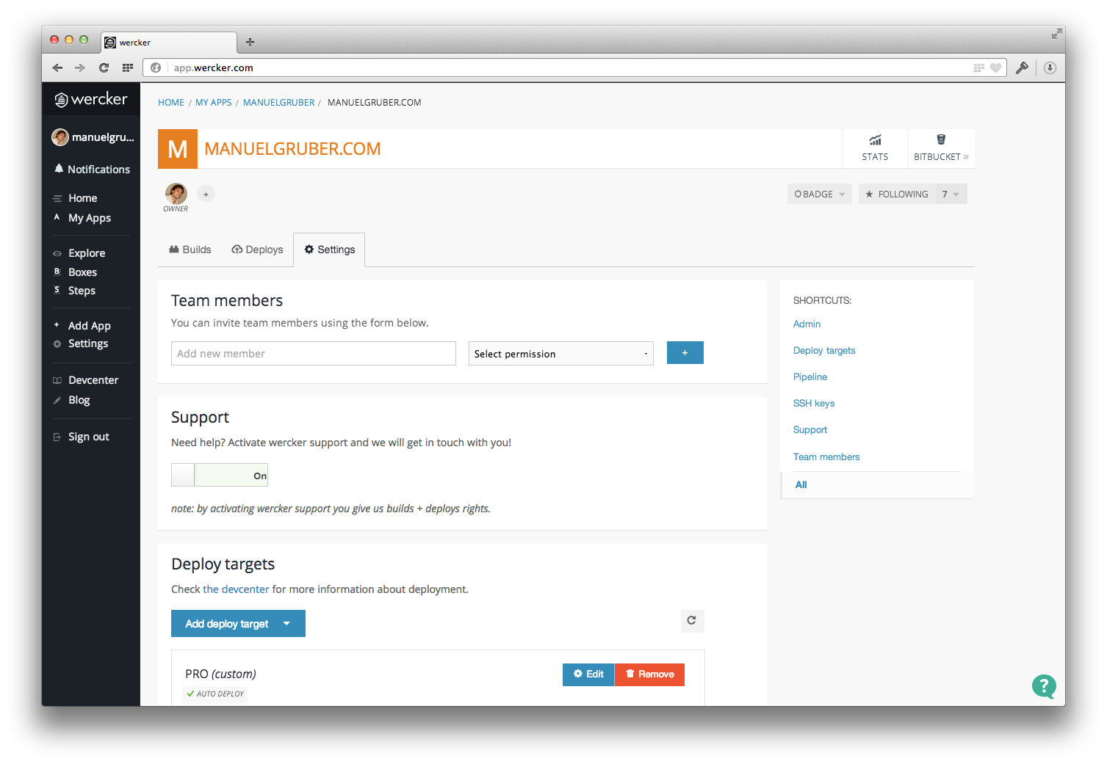
Task: Open the green help question bubble
Action: pyautogui.click(x=1044, y=687)
